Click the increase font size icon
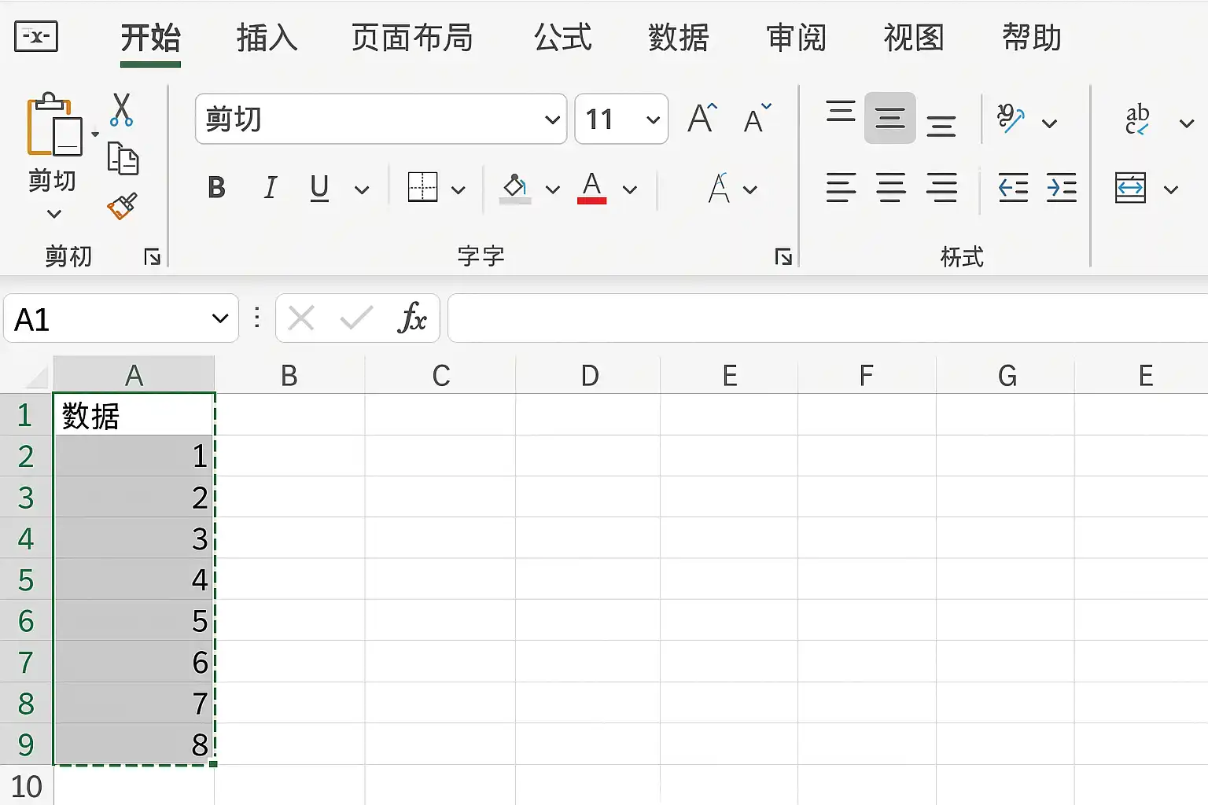 (702, 119)
